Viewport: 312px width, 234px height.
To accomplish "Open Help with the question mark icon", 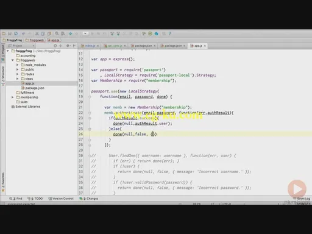I will click(170, 34).
